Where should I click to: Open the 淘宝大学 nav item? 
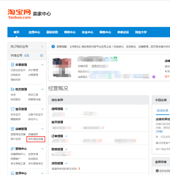(141, 32)
